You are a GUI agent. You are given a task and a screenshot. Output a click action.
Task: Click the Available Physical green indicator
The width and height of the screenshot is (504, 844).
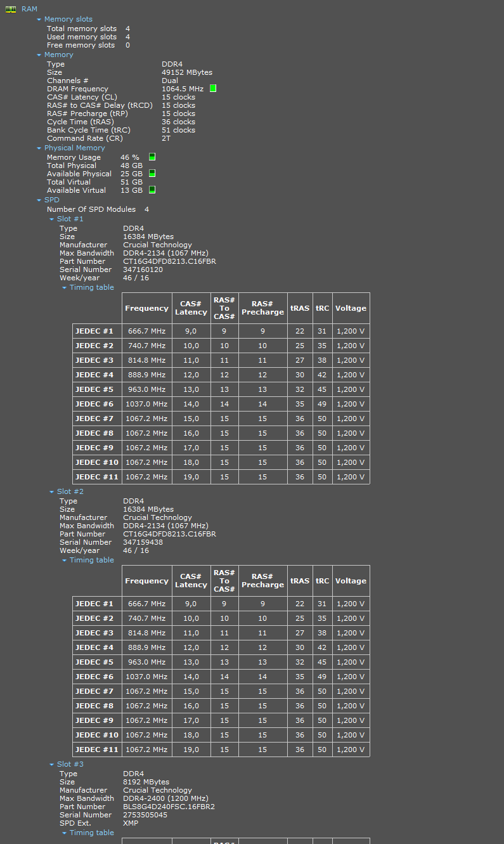click(152, 174)
